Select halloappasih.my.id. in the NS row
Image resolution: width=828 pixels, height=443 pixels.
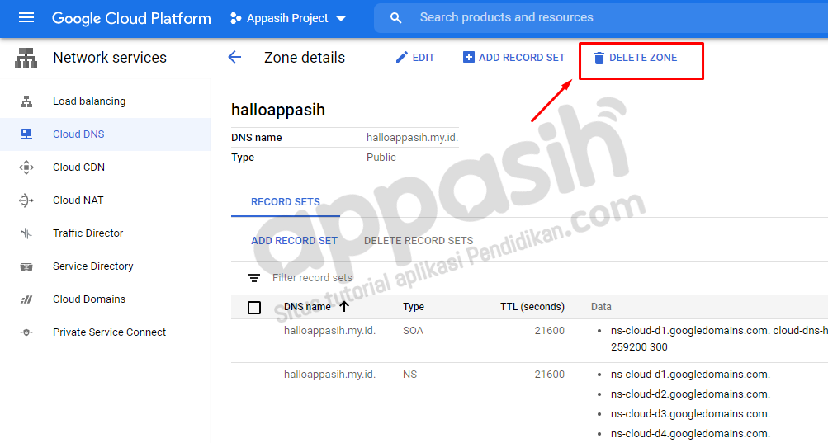[329, 375]
